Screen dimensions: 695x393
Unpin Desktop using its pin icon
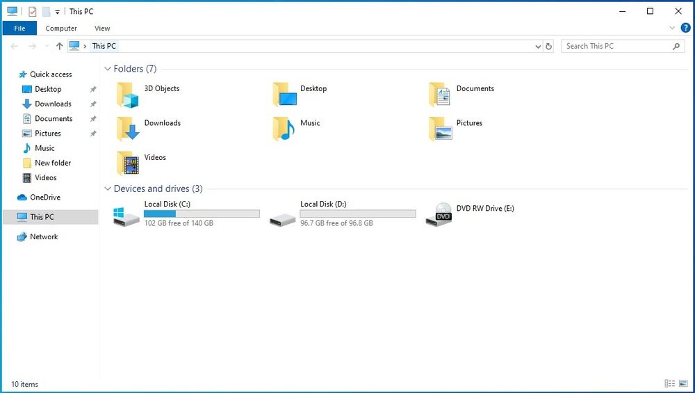(x=93, y=89)
